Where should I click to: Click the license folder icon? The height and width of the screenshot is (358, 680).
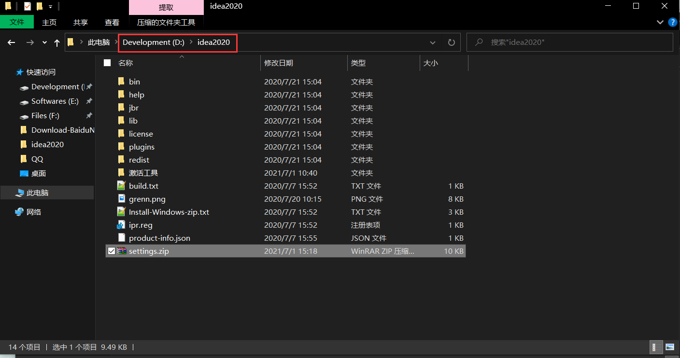[121, 134]
